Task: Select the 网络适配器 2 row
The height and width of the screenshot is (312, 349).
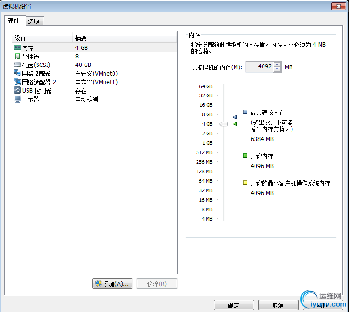Action: (94, 82)
